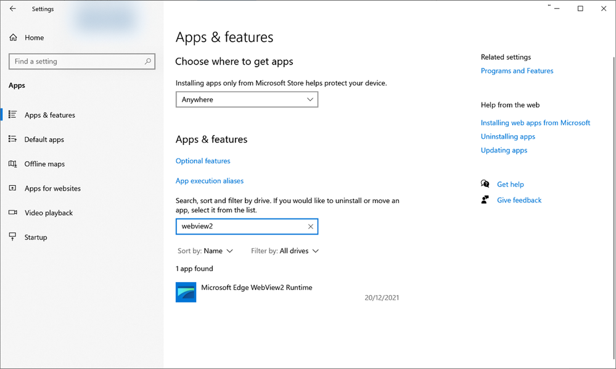
Task: Click the Get help link
Action: 511,184
